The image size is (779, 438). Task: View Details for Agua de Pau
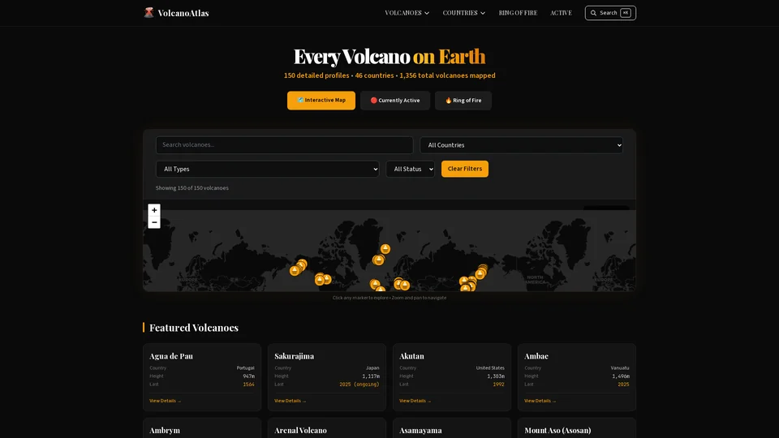point(165,401)
